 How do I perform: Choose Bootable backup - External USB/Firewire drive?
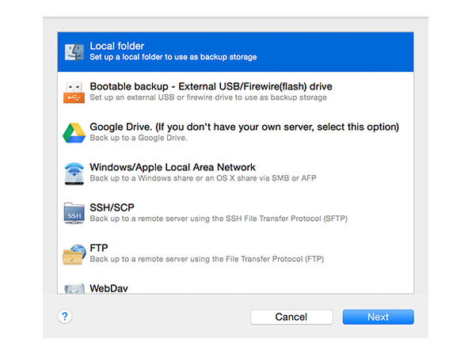point(211,86)
